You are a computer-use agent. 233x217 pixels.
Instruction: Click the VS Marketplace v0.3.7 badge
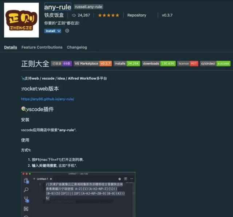(93, 64)
